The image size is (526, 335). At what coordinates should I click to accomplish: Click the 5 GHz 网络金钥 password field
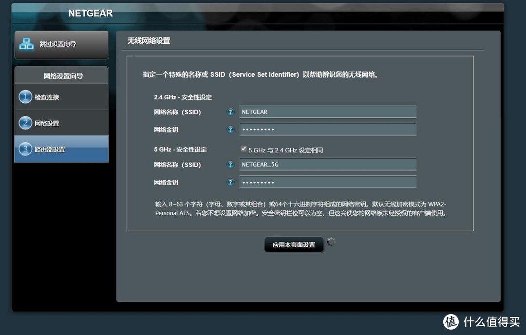tap(327, 182)
